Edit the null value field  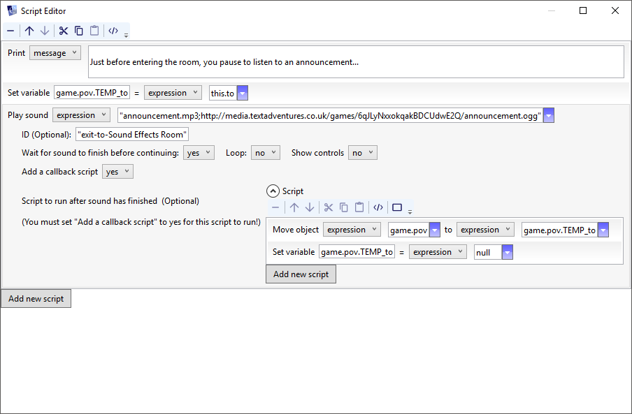488,252
